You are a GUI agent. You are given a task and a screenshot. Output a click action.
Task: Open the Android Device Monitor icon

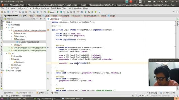[96, 12]
